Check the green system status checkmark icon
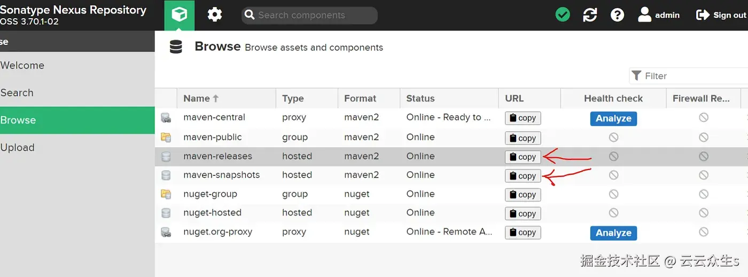The image size is (748, 277). pos(563,15)
